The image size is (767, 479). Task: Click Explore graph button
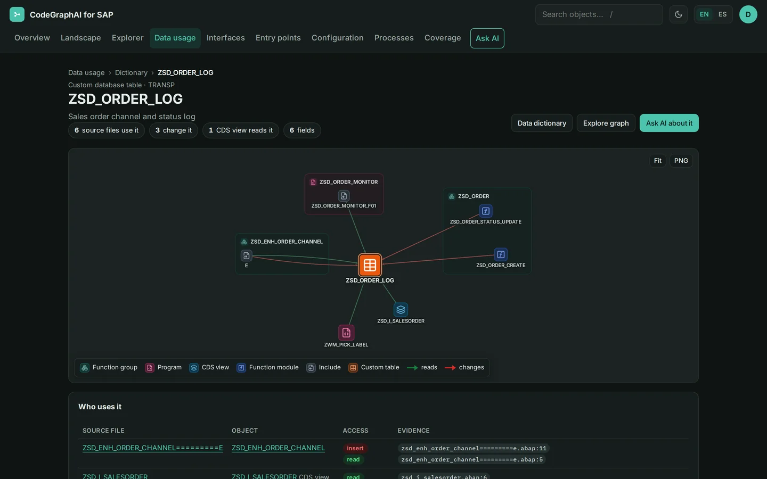pos(606,123)
